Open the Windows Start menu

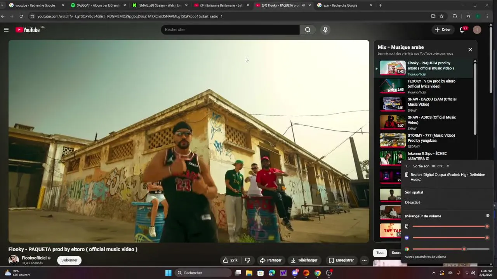168,273
